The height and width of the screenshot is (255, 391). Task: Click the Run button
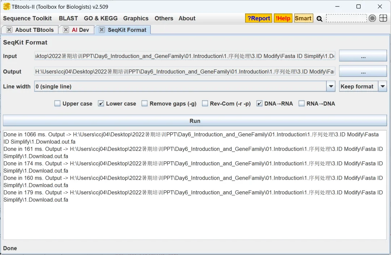pyautogui.click(x=195, y=121)
